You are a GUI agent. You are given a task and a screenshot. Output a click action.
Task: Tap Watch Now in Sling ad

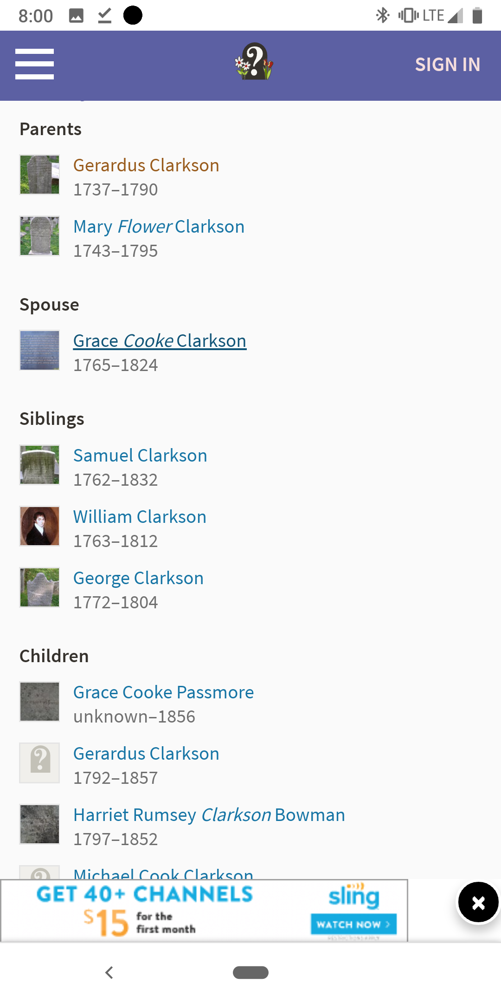point(353,924)
